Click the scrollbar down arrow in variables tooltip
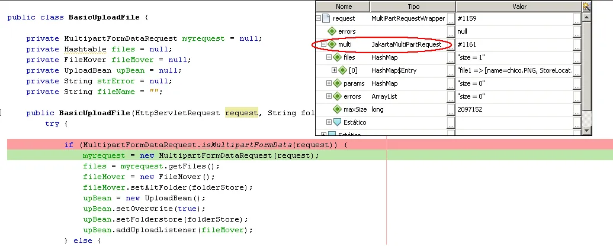The image size is (613, 247). click(586, 130)
